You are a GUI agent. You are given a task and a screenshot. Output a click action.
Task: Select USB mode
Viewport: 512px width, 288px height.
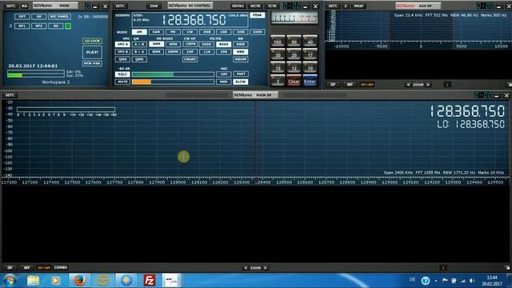pyautogui.click(x=241, y=32)
